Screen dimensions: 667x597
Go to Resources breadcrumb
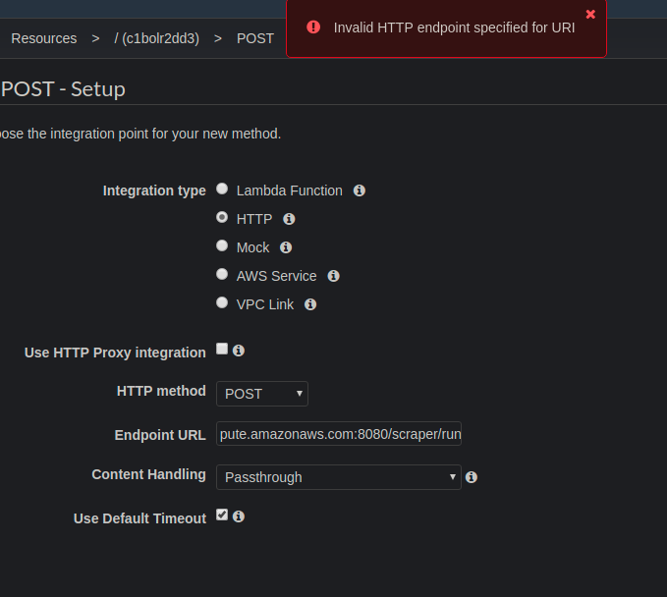point(43,38)
